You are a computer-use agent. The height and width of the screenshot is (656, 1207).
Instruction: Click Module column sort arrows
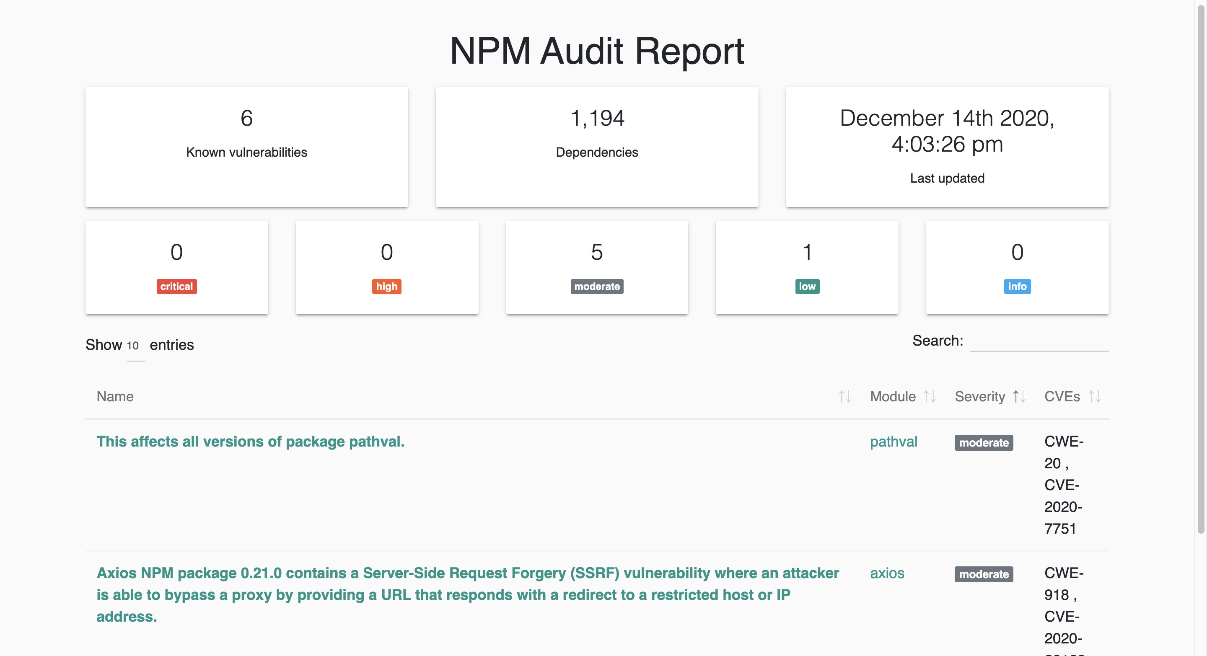(930, 397)
